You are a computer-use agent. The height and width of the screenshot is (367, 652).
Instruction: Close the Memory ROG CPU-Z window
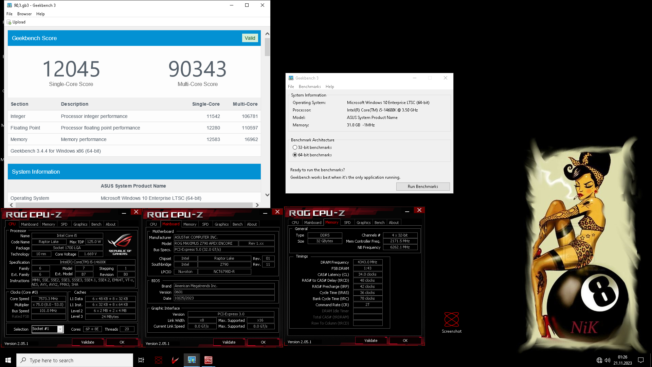point(419,210)
